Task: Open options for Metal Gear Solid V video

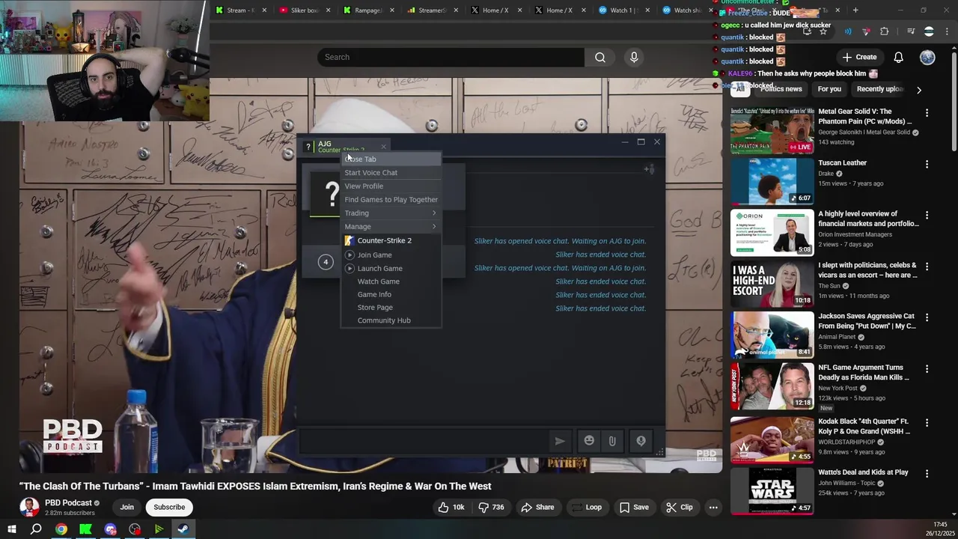Action: [927, 113]
